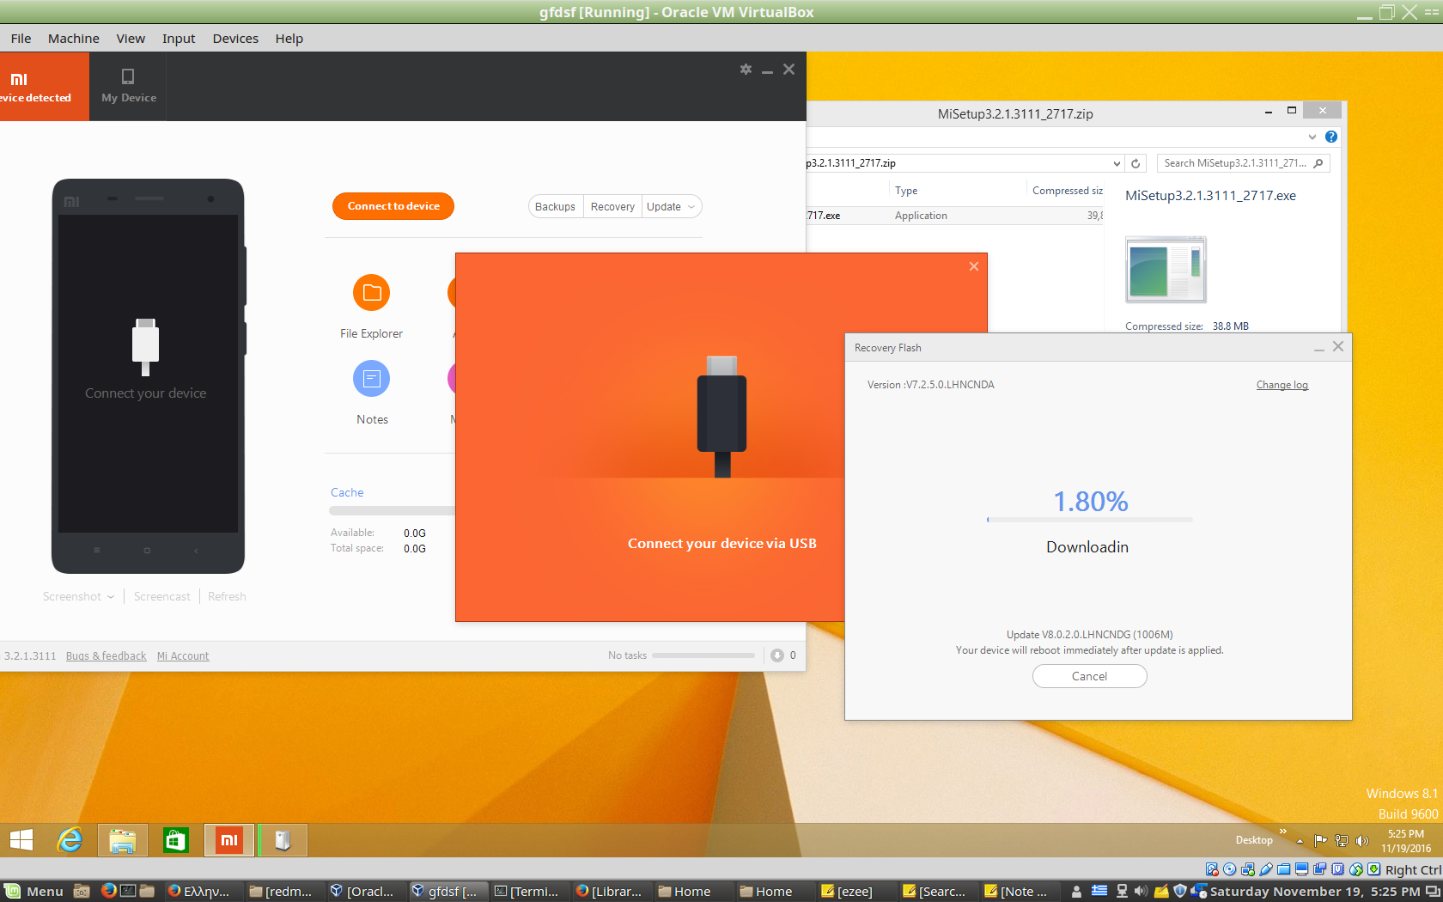Expand the ribbon chevron in zip window
1443x902 pixels.
[1312, 137]
